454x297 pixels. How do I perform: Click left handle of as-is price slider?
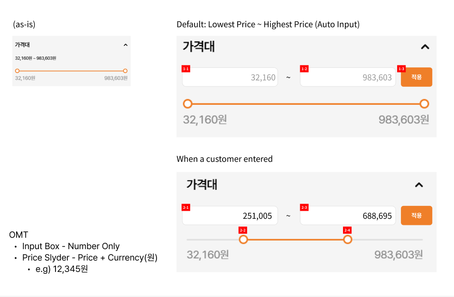[x=17, y=71]
